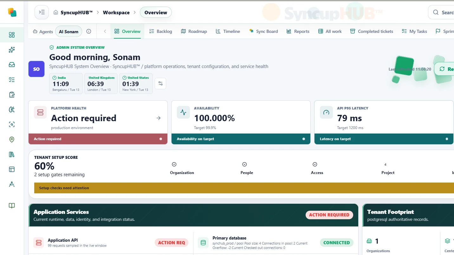Select the Agents item in the tab bar

click(43, 31)
